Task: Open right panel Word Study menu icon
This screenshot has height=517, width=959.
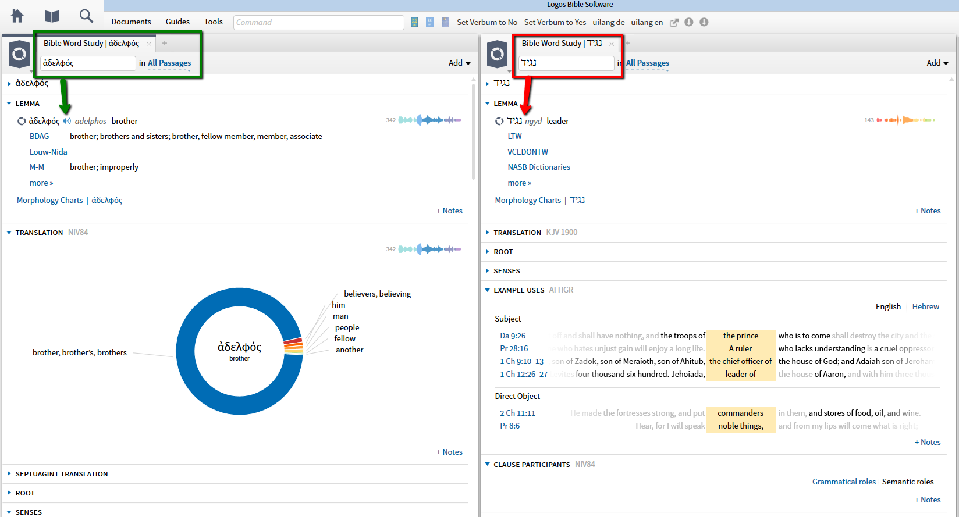Action: [x=498, y=55]
